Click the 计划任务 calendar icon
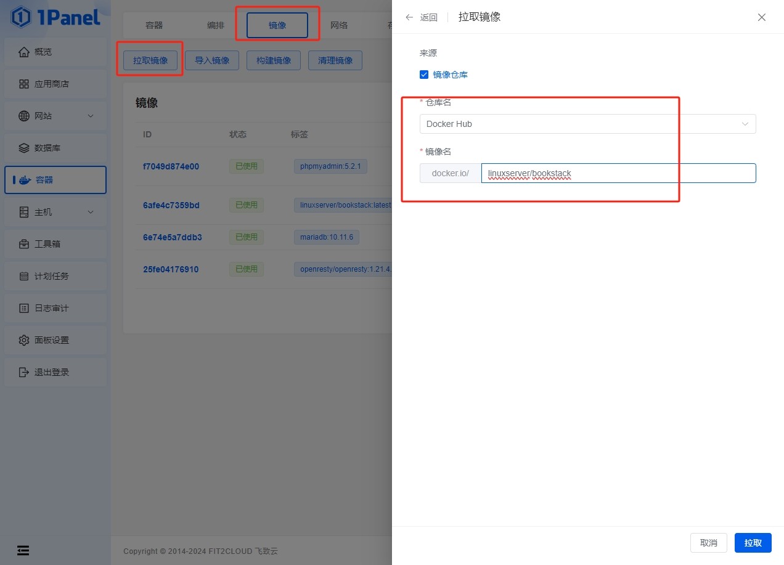 (24, 276)
